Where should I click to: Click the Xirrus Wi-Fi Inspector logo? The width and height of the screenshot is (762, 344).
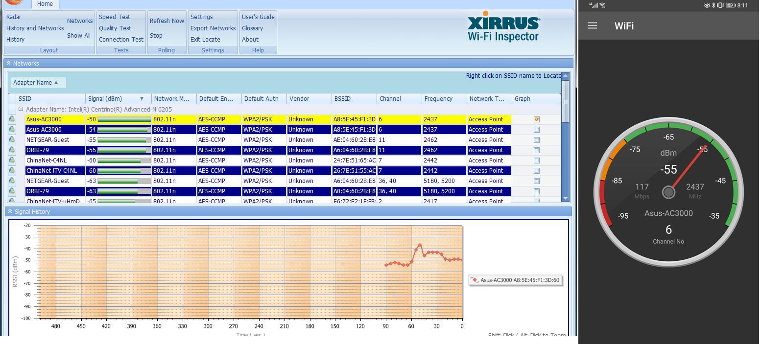tap(503, 26)
